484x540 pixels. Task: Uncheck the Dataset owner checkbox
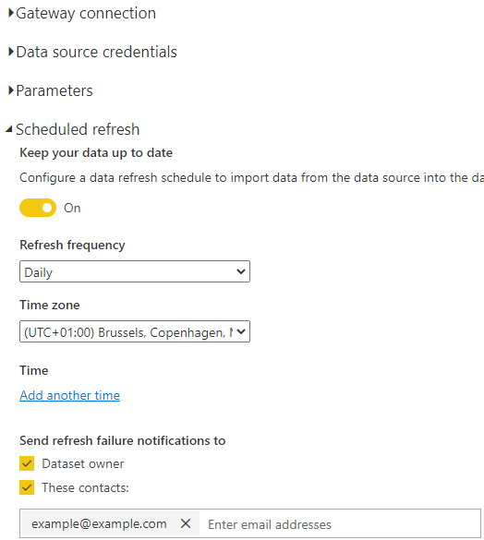click(x=27, y=463)
